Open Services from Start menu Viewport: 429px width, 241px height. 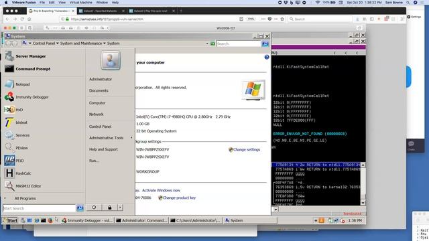[22, 135]
